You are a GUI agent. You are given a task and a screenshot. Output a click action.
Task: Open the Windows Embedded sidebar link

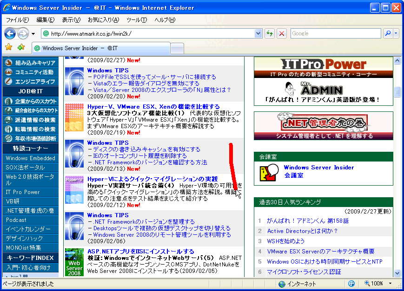click(30, 158)
